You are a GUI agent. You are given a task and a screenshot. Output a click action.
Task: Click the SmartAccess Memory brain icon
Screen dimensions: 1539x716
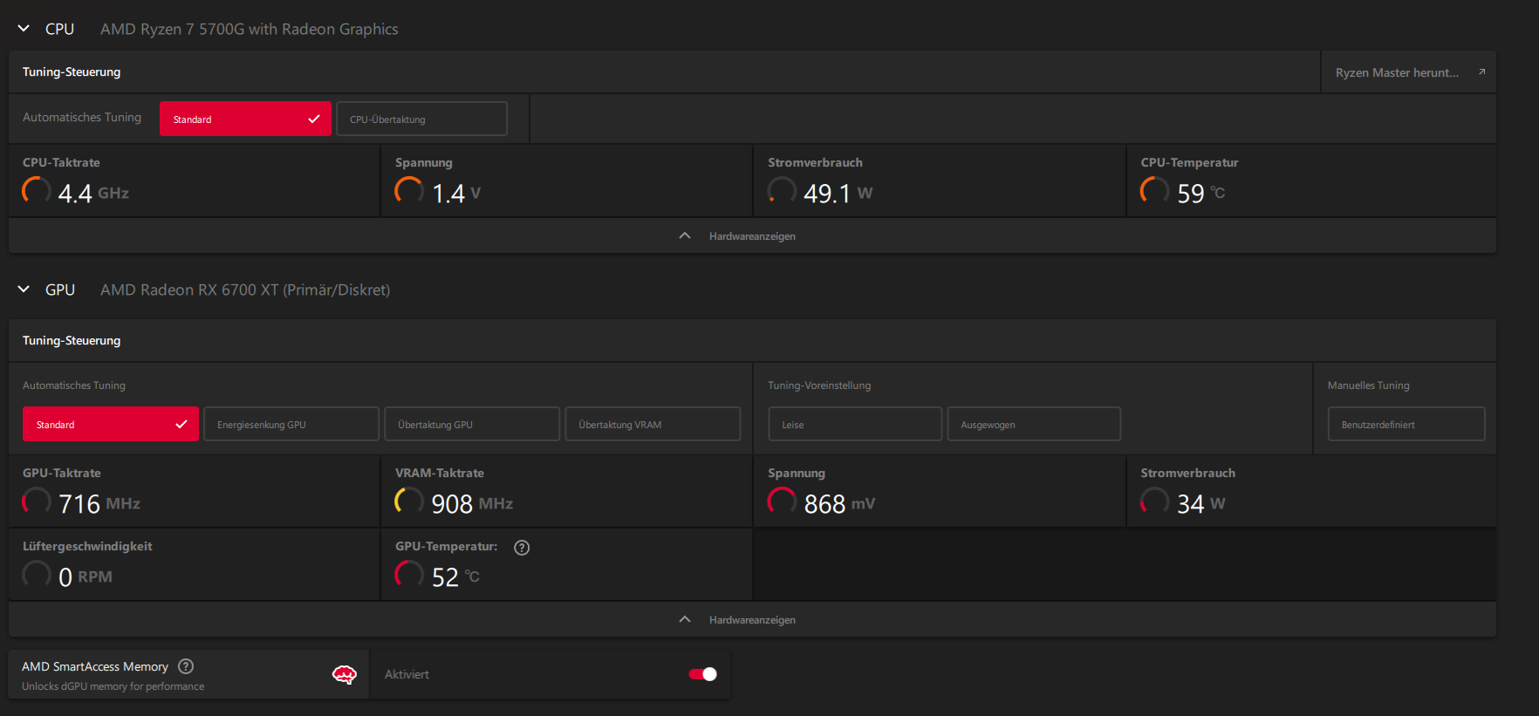click(x=345, y=674)
